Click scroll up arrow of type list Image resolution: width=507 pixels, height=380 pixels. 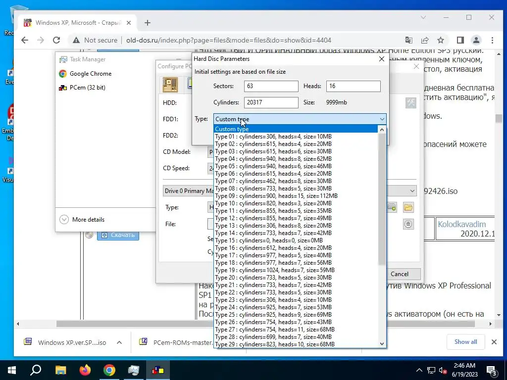pyautogui.click(x=382, y=130)
